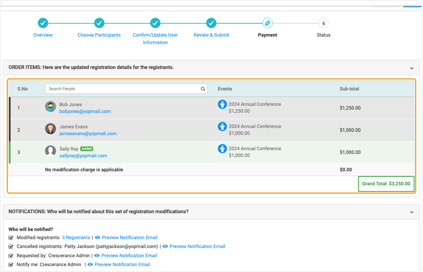Screen dimensions: 423x272
Task: Collapse the ORDER ITEMS section chevron
Action: [412, 68]
